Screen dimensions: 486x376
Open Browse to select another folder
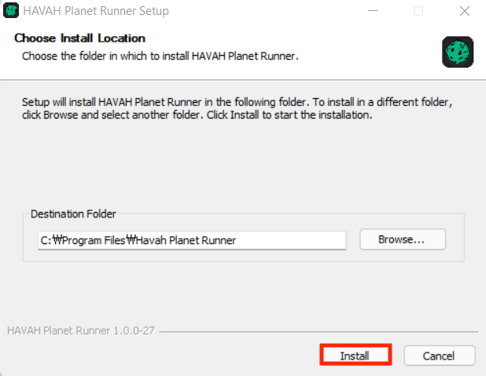pos(403,239)
